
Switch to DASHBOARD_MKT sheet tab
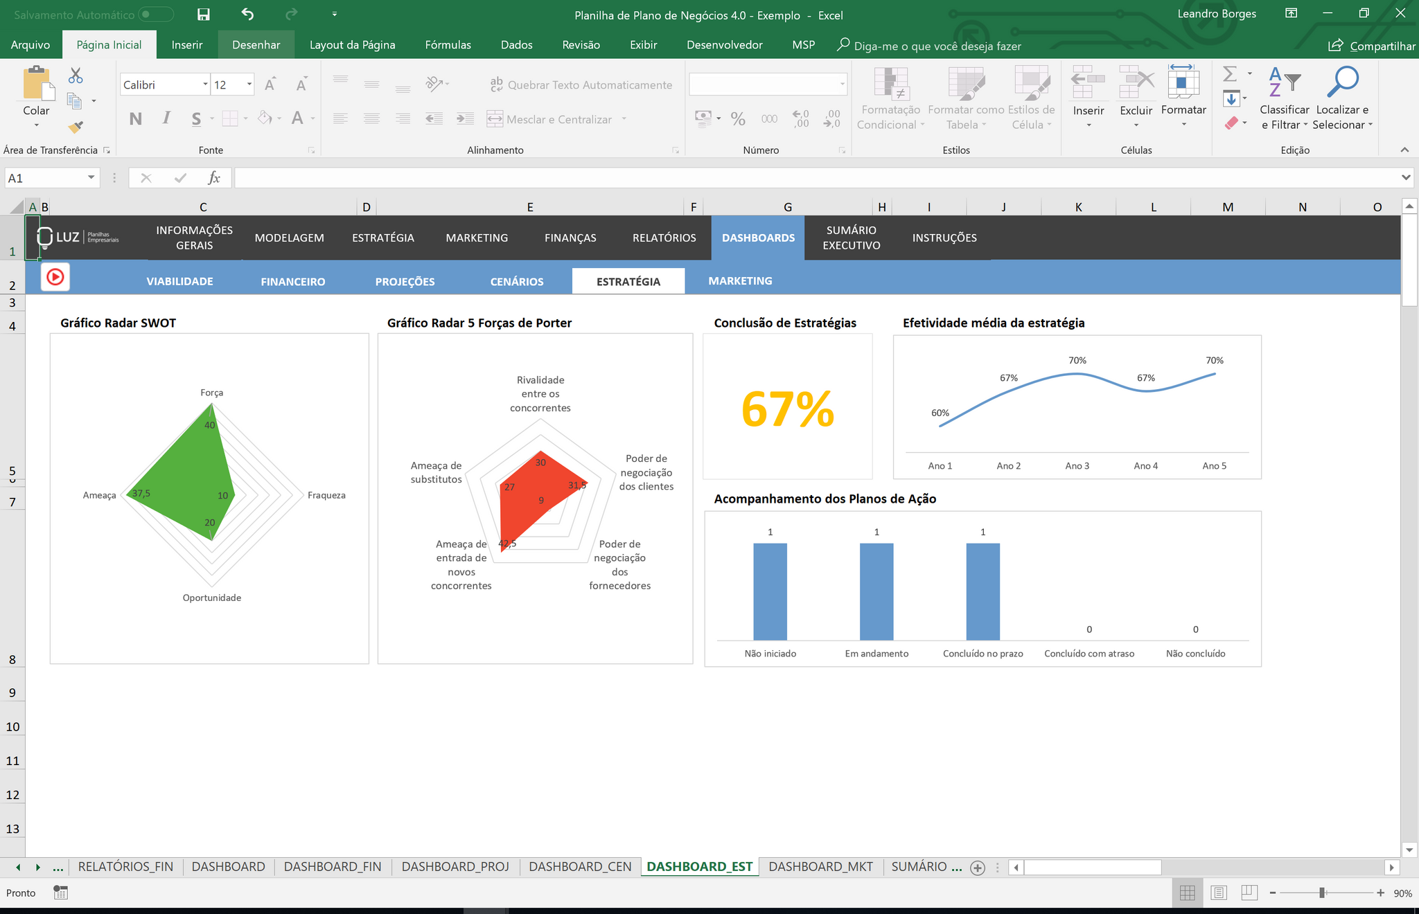820,867
